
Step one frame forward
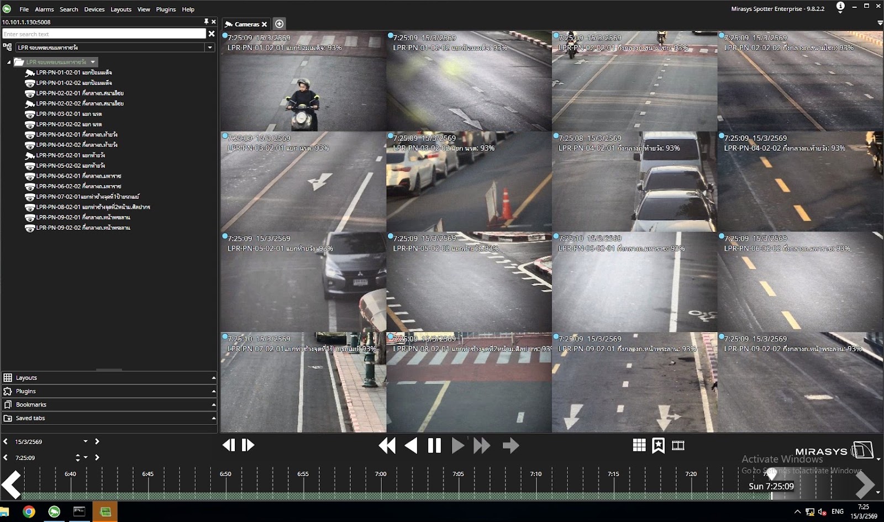point(248,445)
